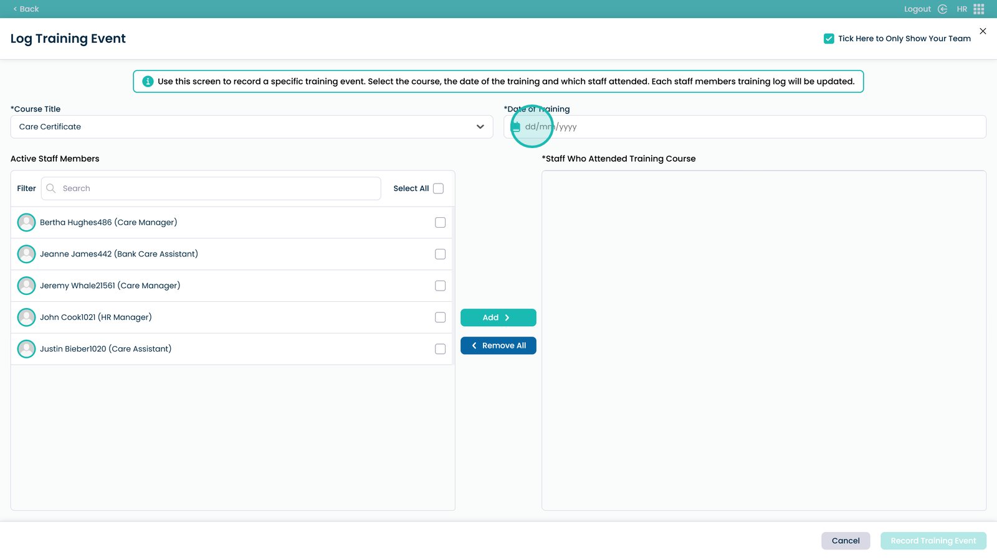
Task: Tick checkbox for Justin Bieber1020
Action: point(440,349)
